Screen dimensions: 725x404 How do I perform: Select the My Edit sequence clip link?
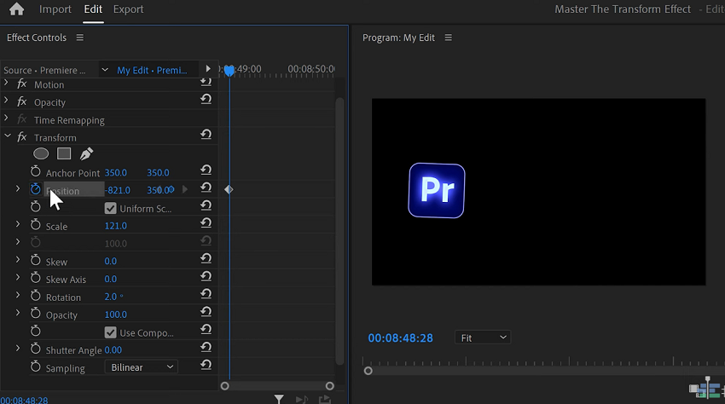(152, 70)
